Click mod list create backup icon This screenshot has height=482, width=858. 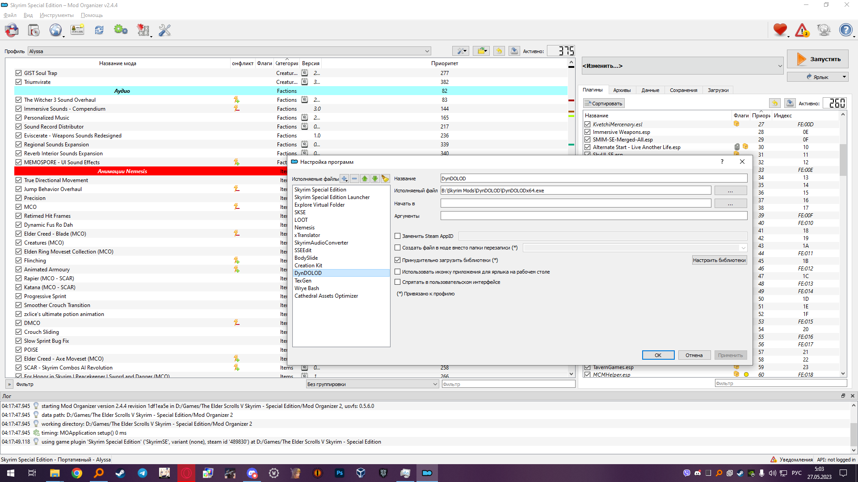[514, 51]
